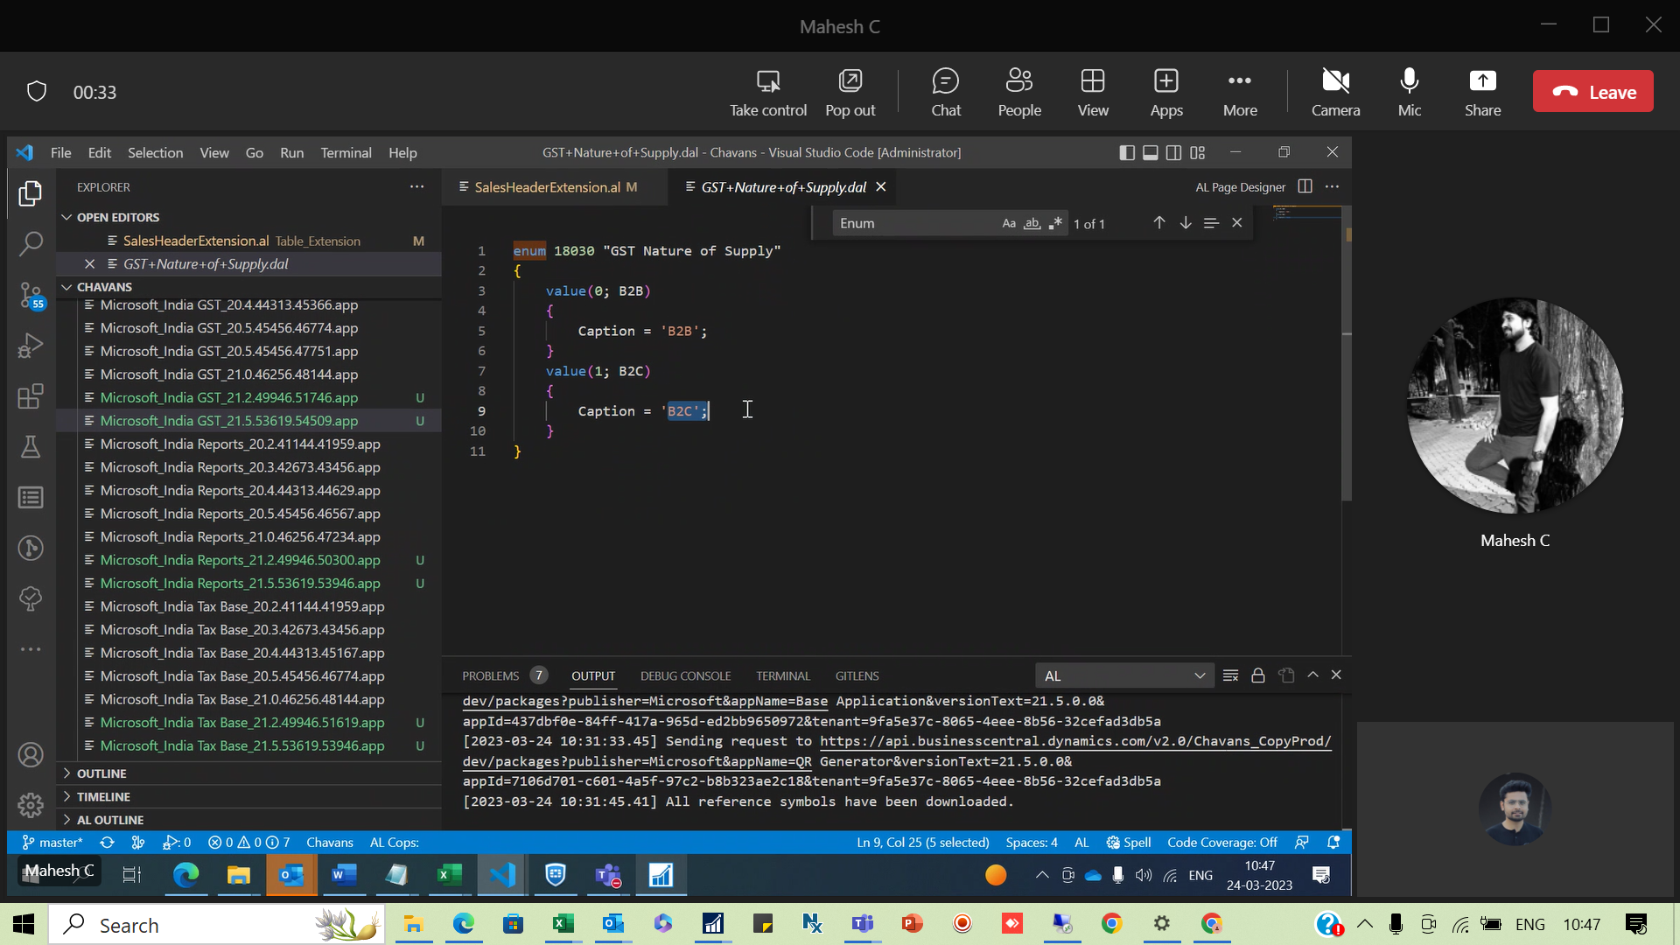Select the Search icon in the Activity Bar
The height and width of the screenshot is (945, 1680).
(31, 242)
